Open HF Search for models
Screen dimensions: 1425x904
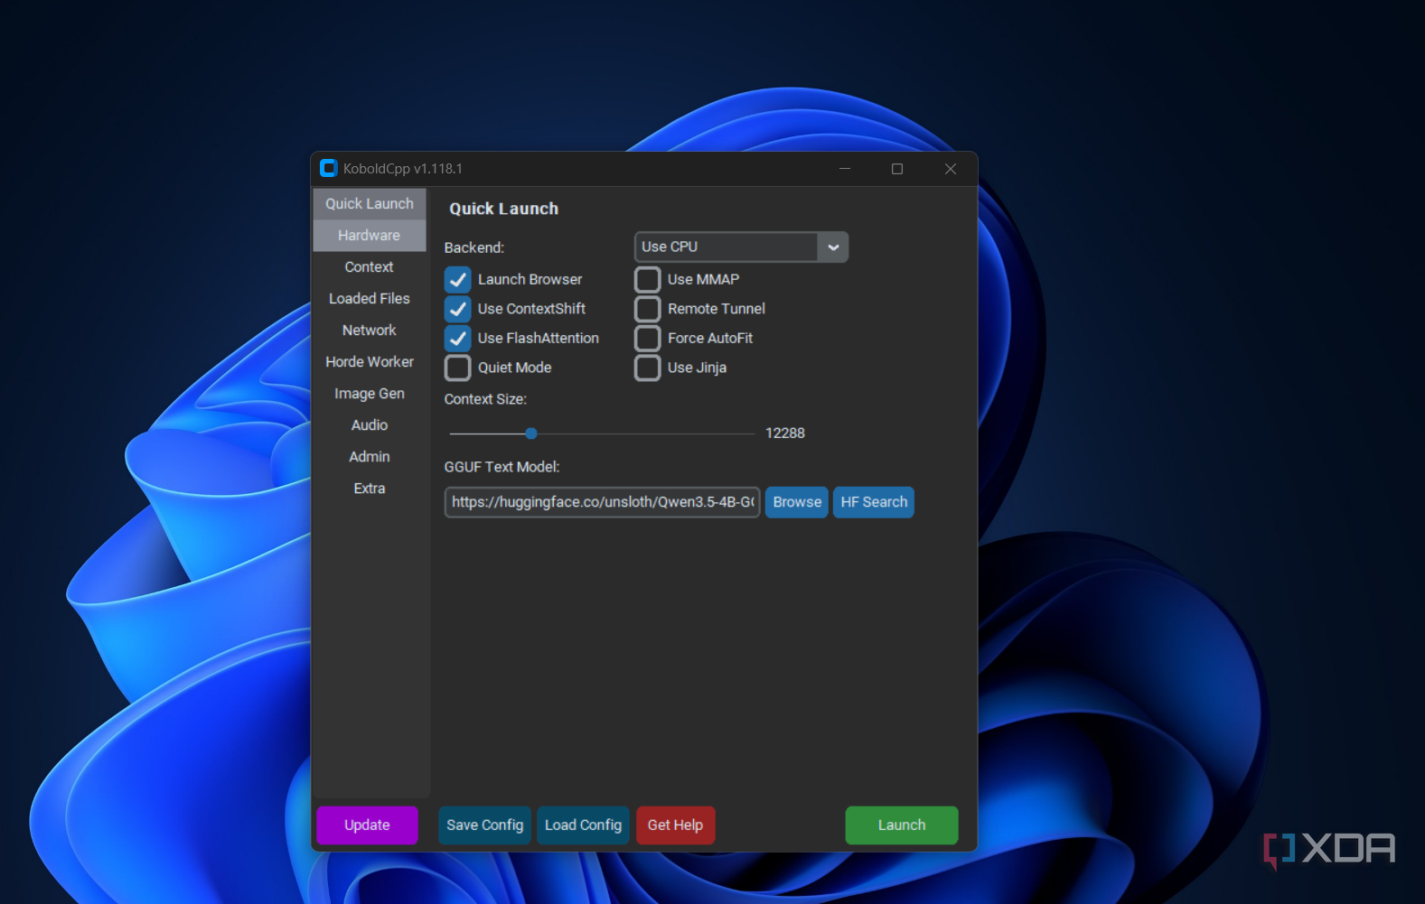(x=874, y=502)
